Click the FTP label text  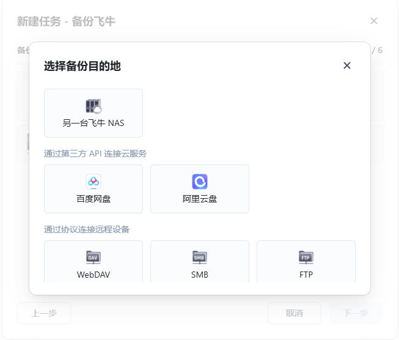tap(306, 275)
